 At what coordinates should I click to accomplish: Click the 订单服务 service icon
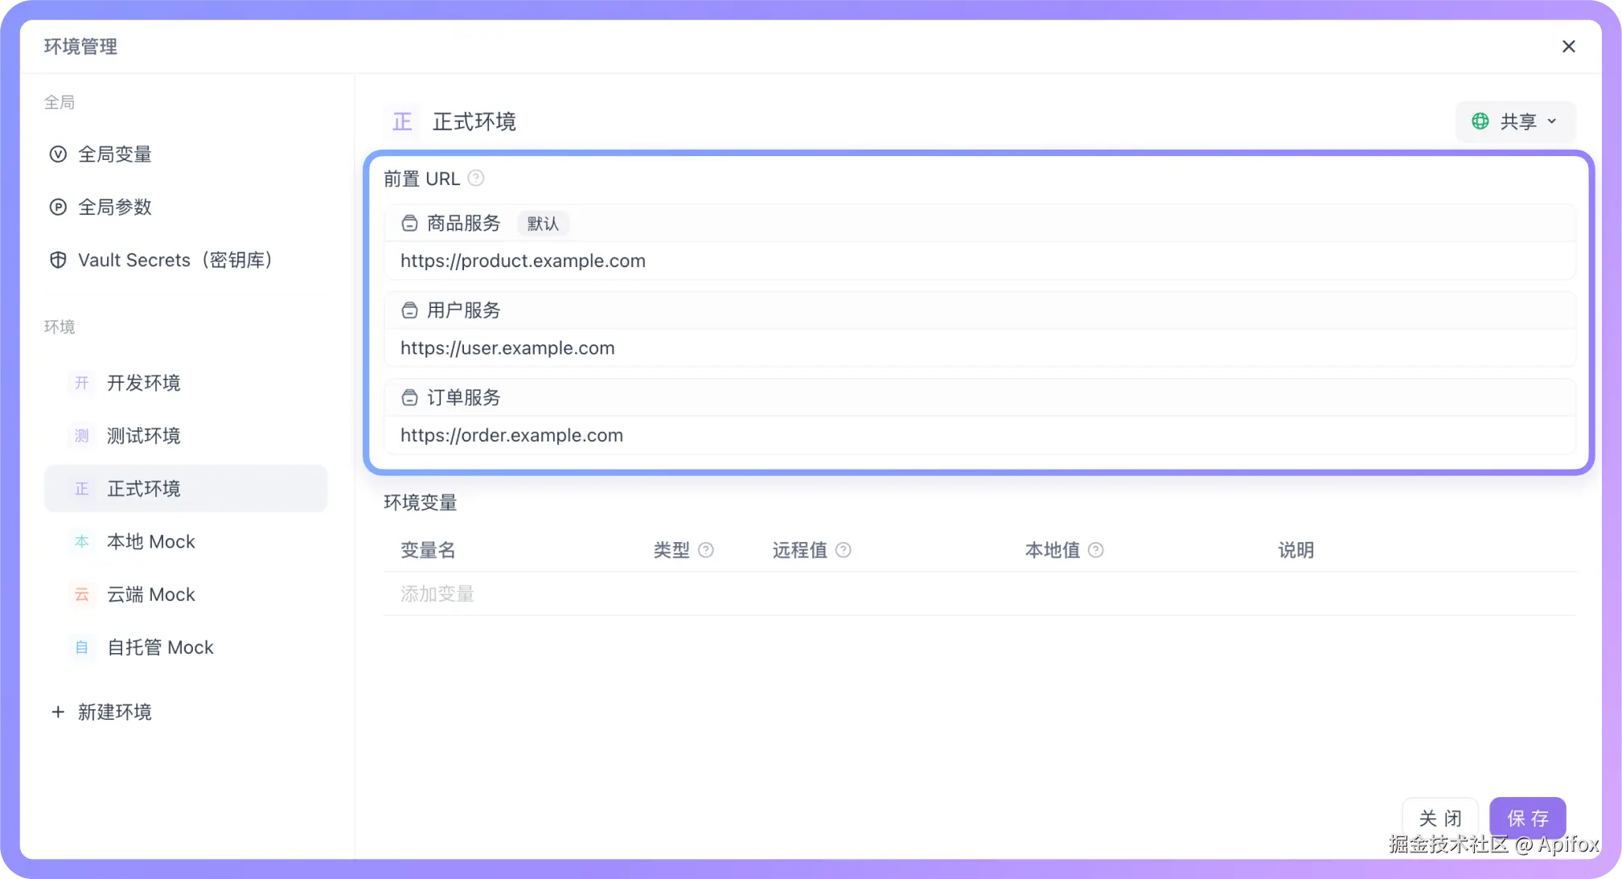pyautogui.click(x=409, y=397)
